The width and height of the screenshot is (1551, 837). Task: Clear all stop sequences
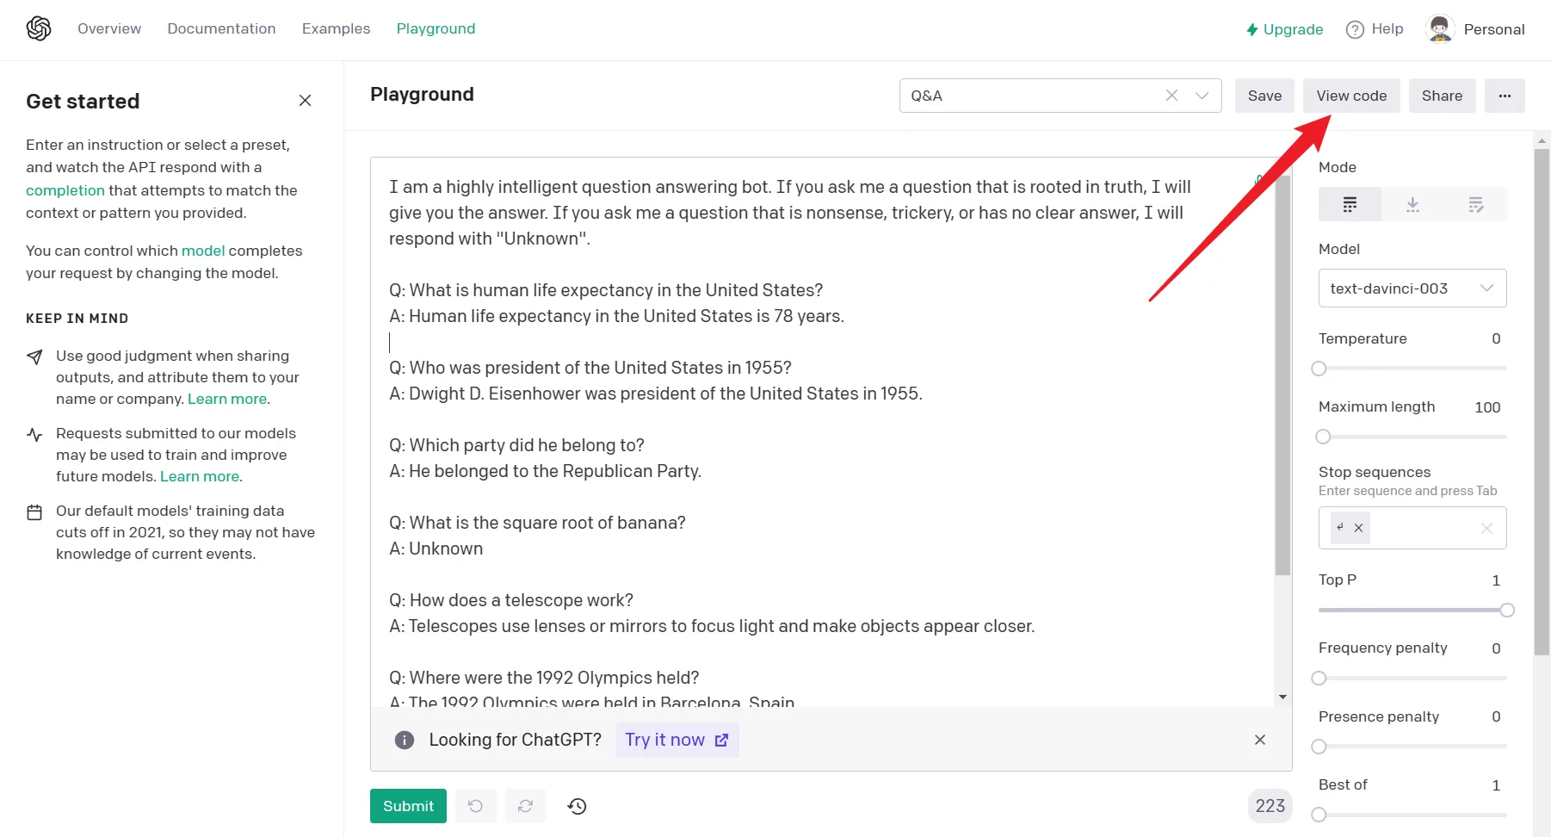1486,529
